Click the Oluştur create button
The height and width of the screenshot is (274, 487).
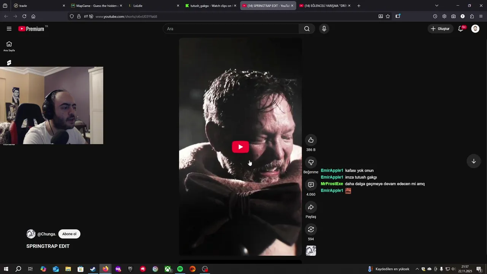tap(440, 29)
